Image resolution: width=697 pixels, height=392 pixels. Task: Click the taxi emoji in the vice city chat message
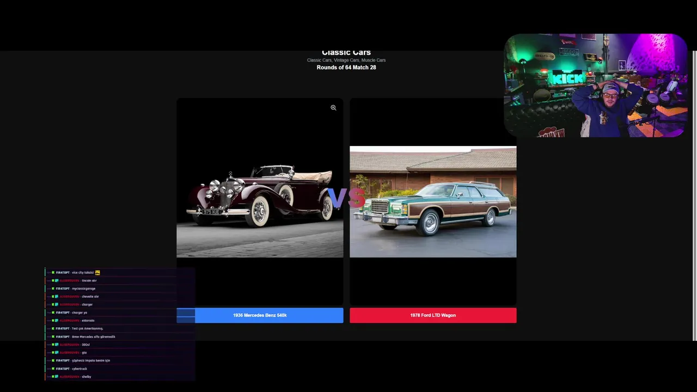tap(97, 272)
